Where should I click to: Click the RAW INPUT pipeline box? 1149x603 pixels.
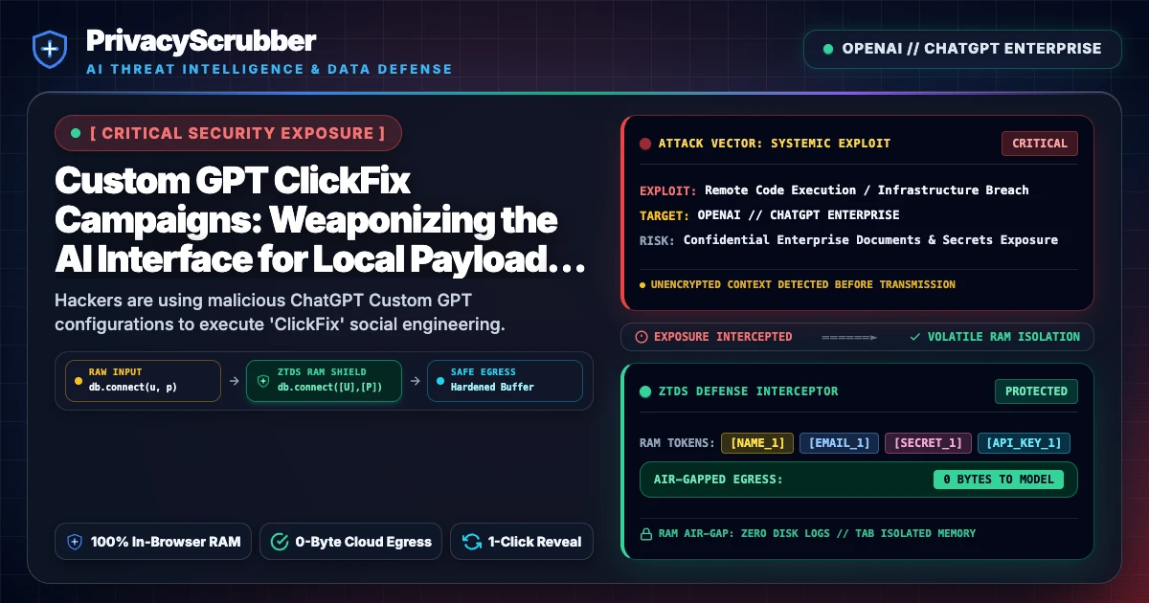tap(142, 380)
